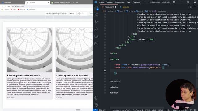Expand the hidden menu bar items ellipsis
This screenshot has height=111, width=198.
[x=144, y=2]
